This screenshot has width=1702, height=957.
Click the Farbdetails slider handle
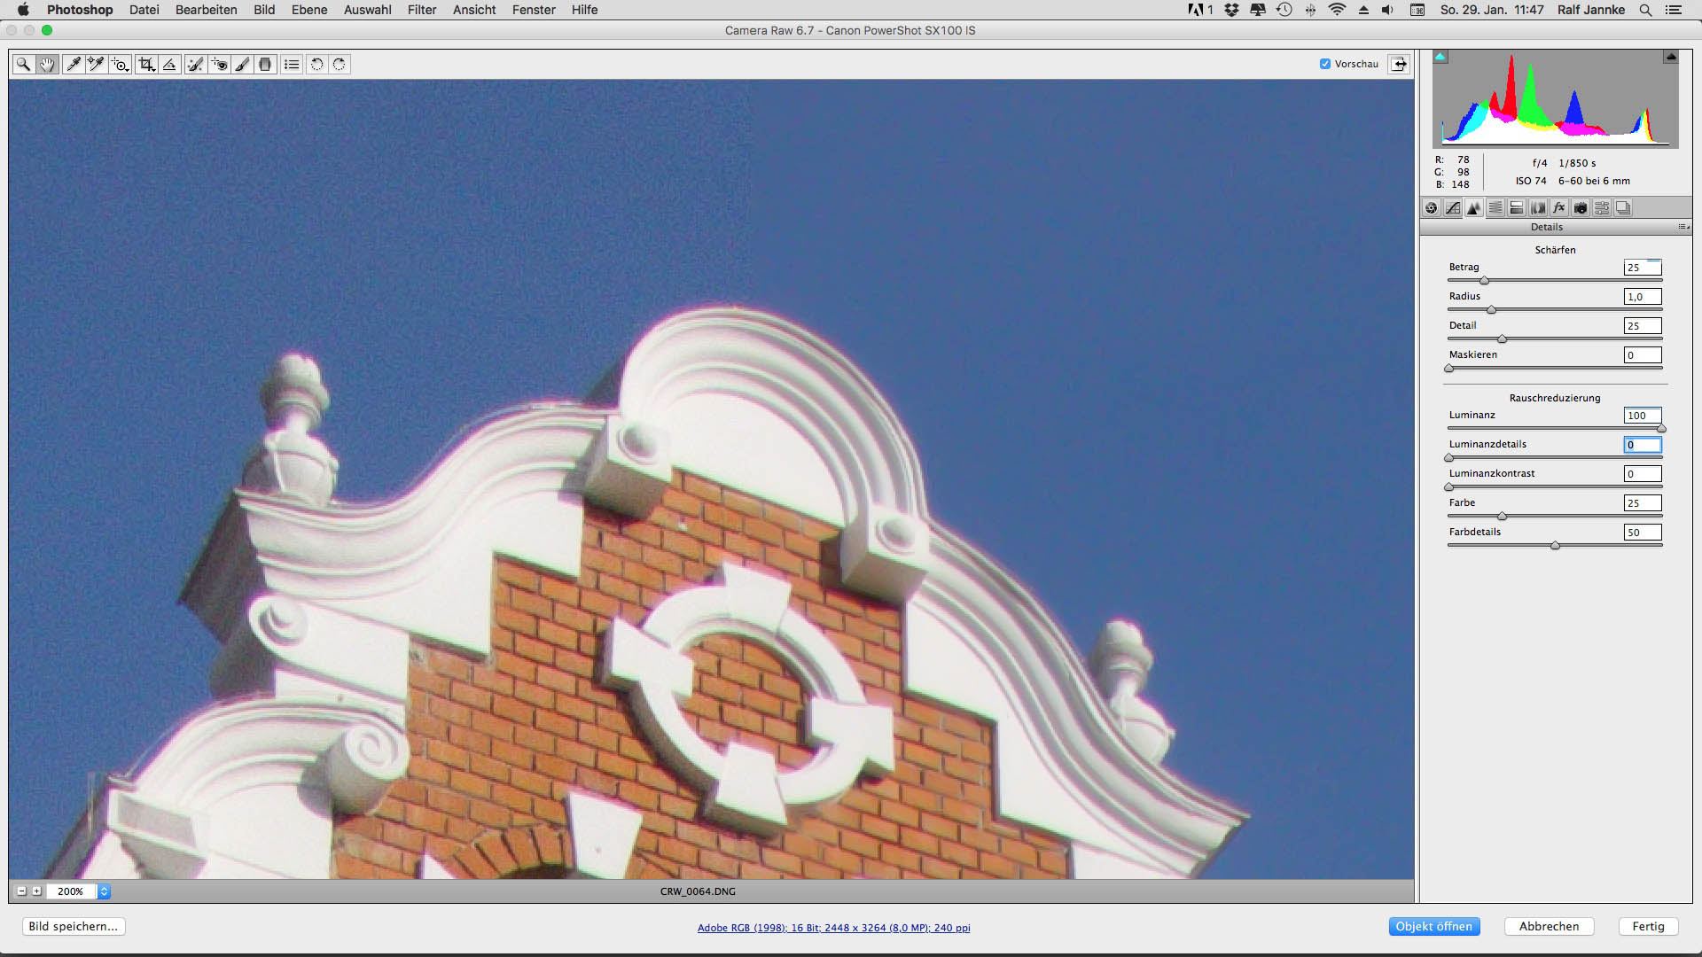(1555, 546)
